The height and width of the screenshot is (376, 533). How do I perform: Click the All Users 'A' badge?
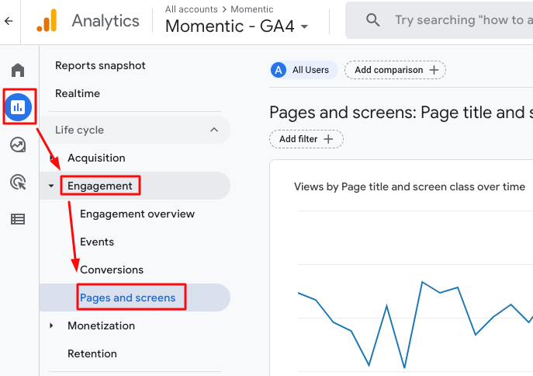[x=279, y=70]
